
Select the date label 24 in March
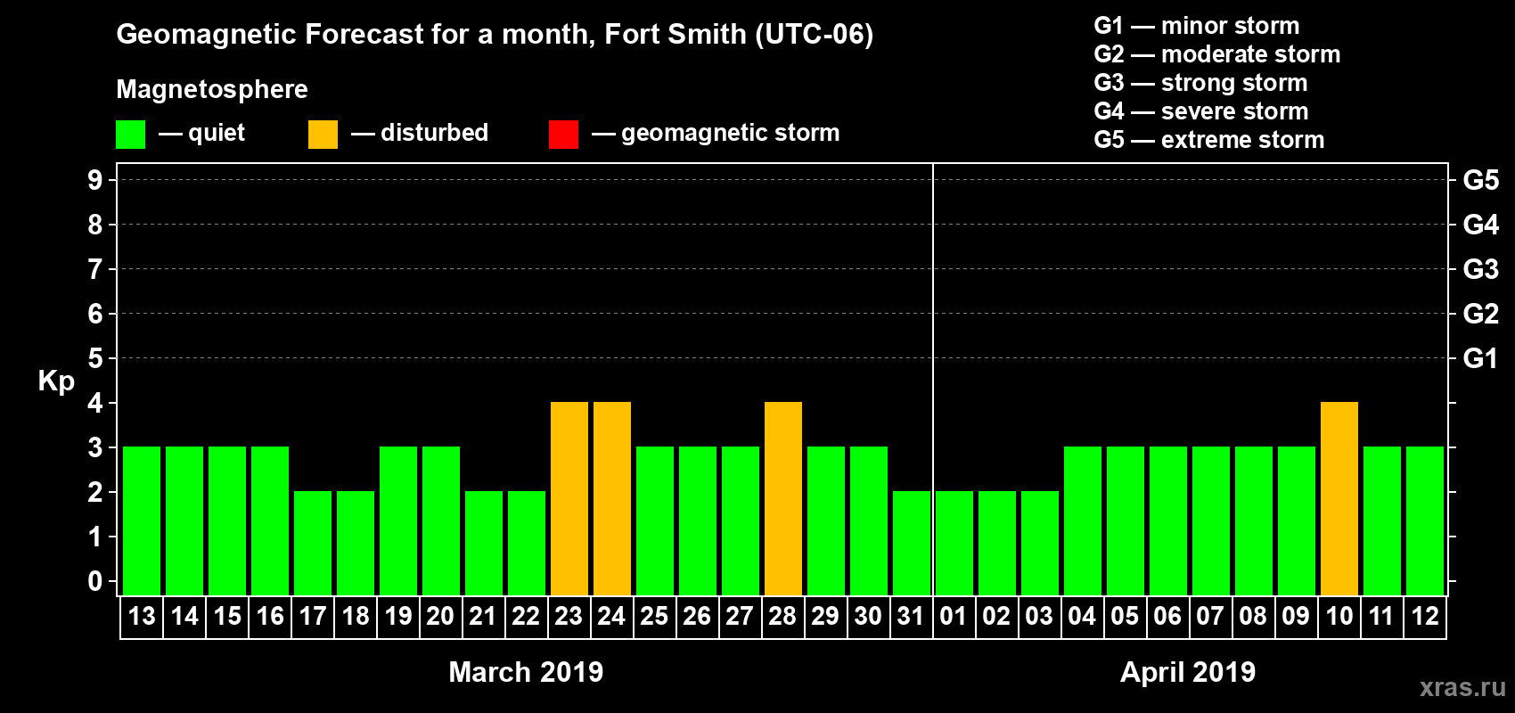pos(611,617)
